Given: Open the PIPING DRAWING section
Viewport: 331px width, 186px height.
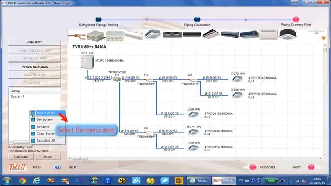Looking at the screenshot, I should pos(35,67).
